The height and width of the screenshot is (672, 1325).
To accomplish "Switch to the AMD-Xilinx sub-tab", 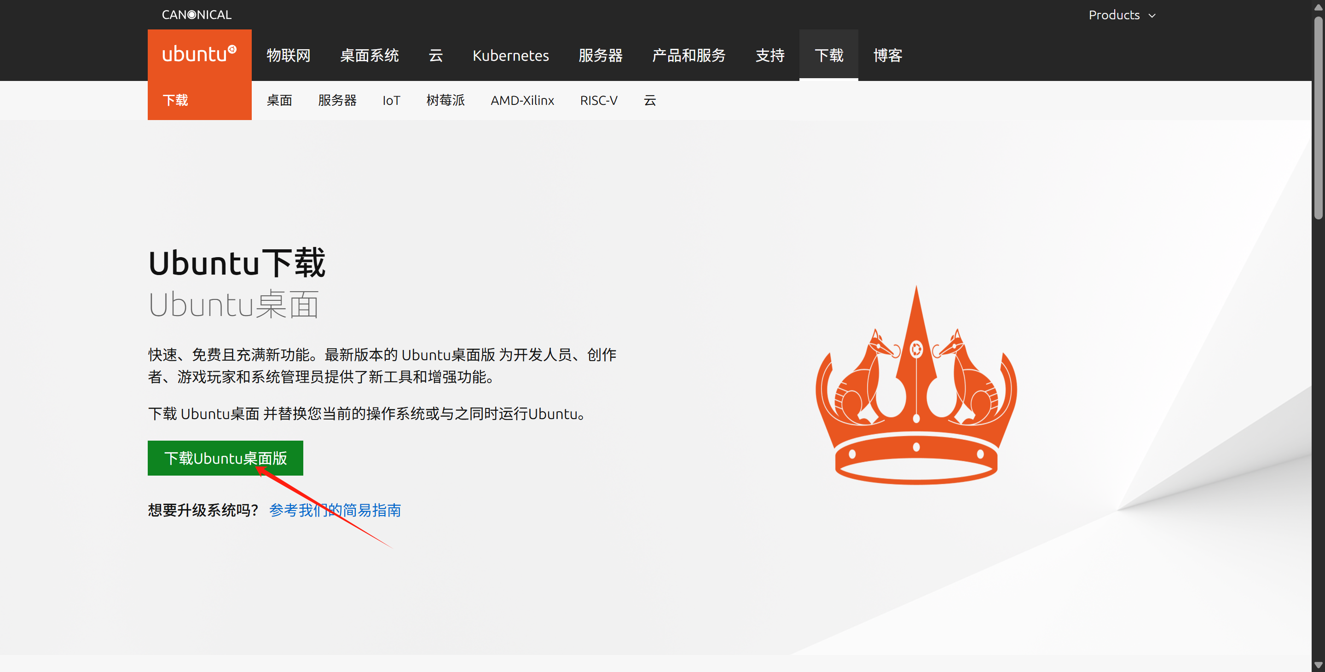I will (522, 100).
